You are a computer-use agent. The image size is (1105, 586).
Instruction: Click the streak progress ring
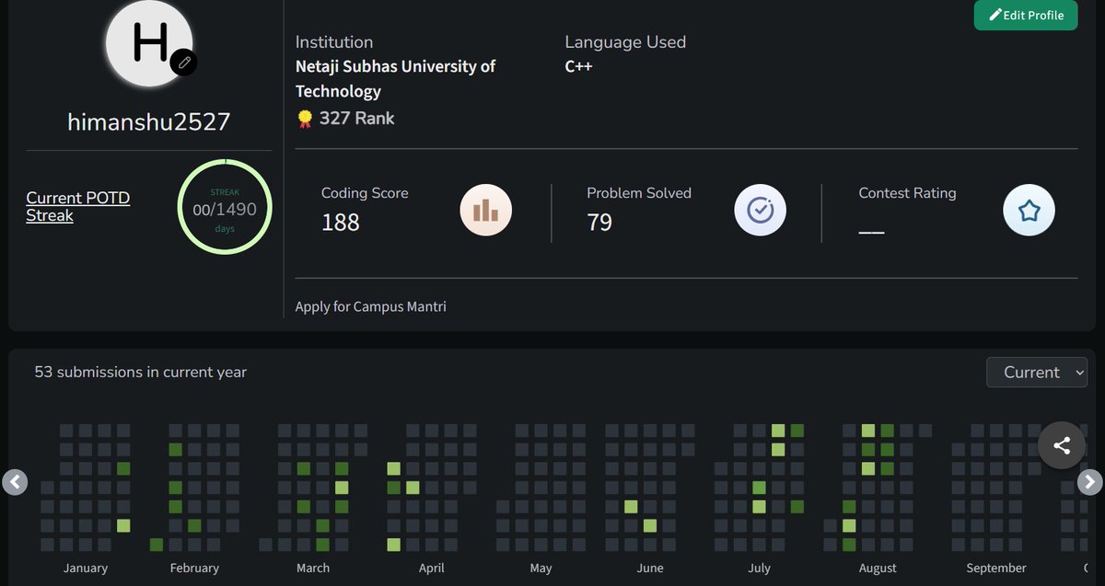point(225,206)
